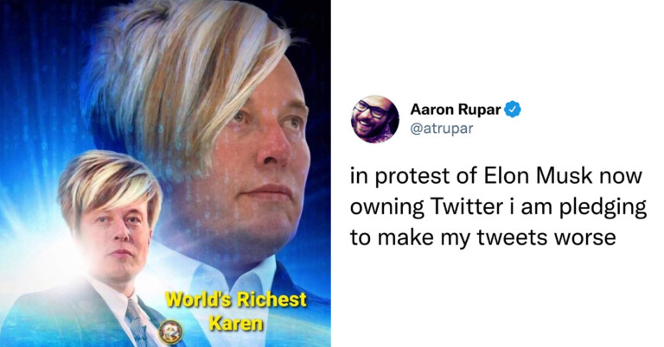Click the word "Twitter" in the tweet
Image resolution: width=664 pixels, height=347 pixels.
click(x=467, y=206)
